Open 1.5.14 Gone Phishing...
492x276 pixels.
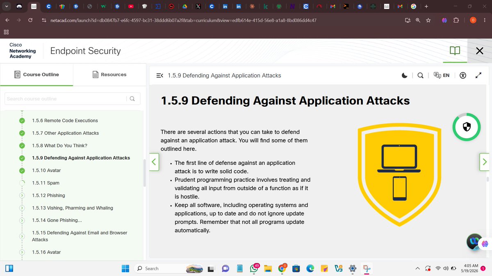(x=57, y=220)
